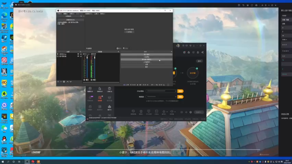Expand the rtmp address field dropdown arrow
292x164 pixels.
(176, 91)
